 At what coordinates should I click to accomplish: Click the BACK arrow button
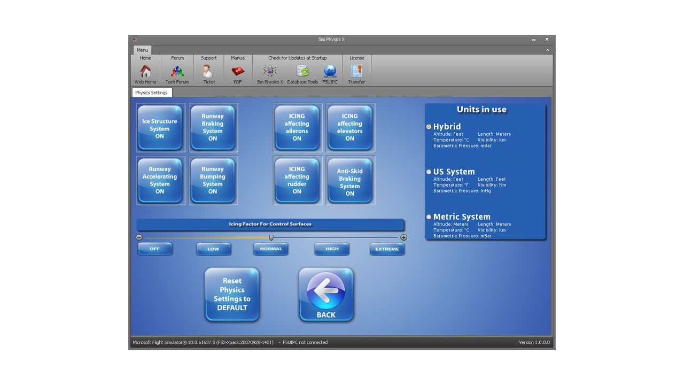click(326, 295)
